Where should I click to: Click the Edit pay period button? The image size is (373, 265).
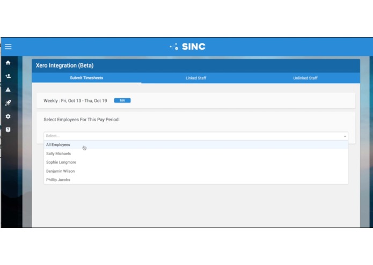click(122, 100)
